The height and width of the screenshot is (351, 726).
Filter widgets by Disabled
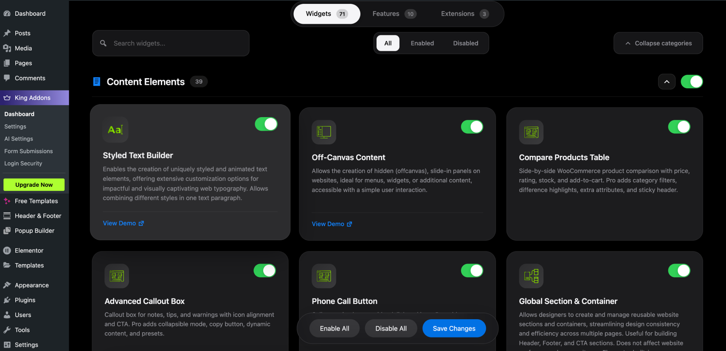[466, 43]
